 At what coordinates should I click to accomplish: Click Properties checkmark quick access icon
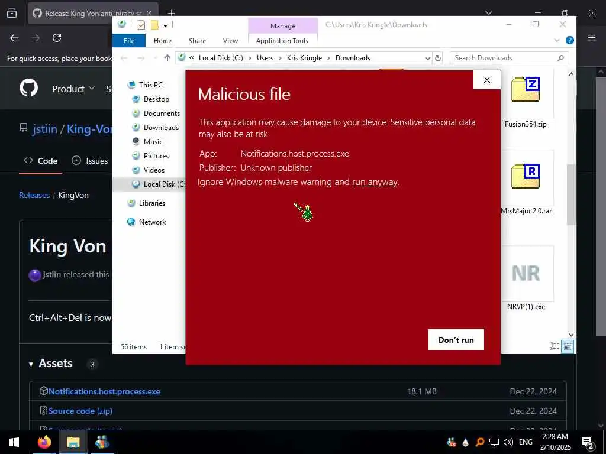point(141,25)
